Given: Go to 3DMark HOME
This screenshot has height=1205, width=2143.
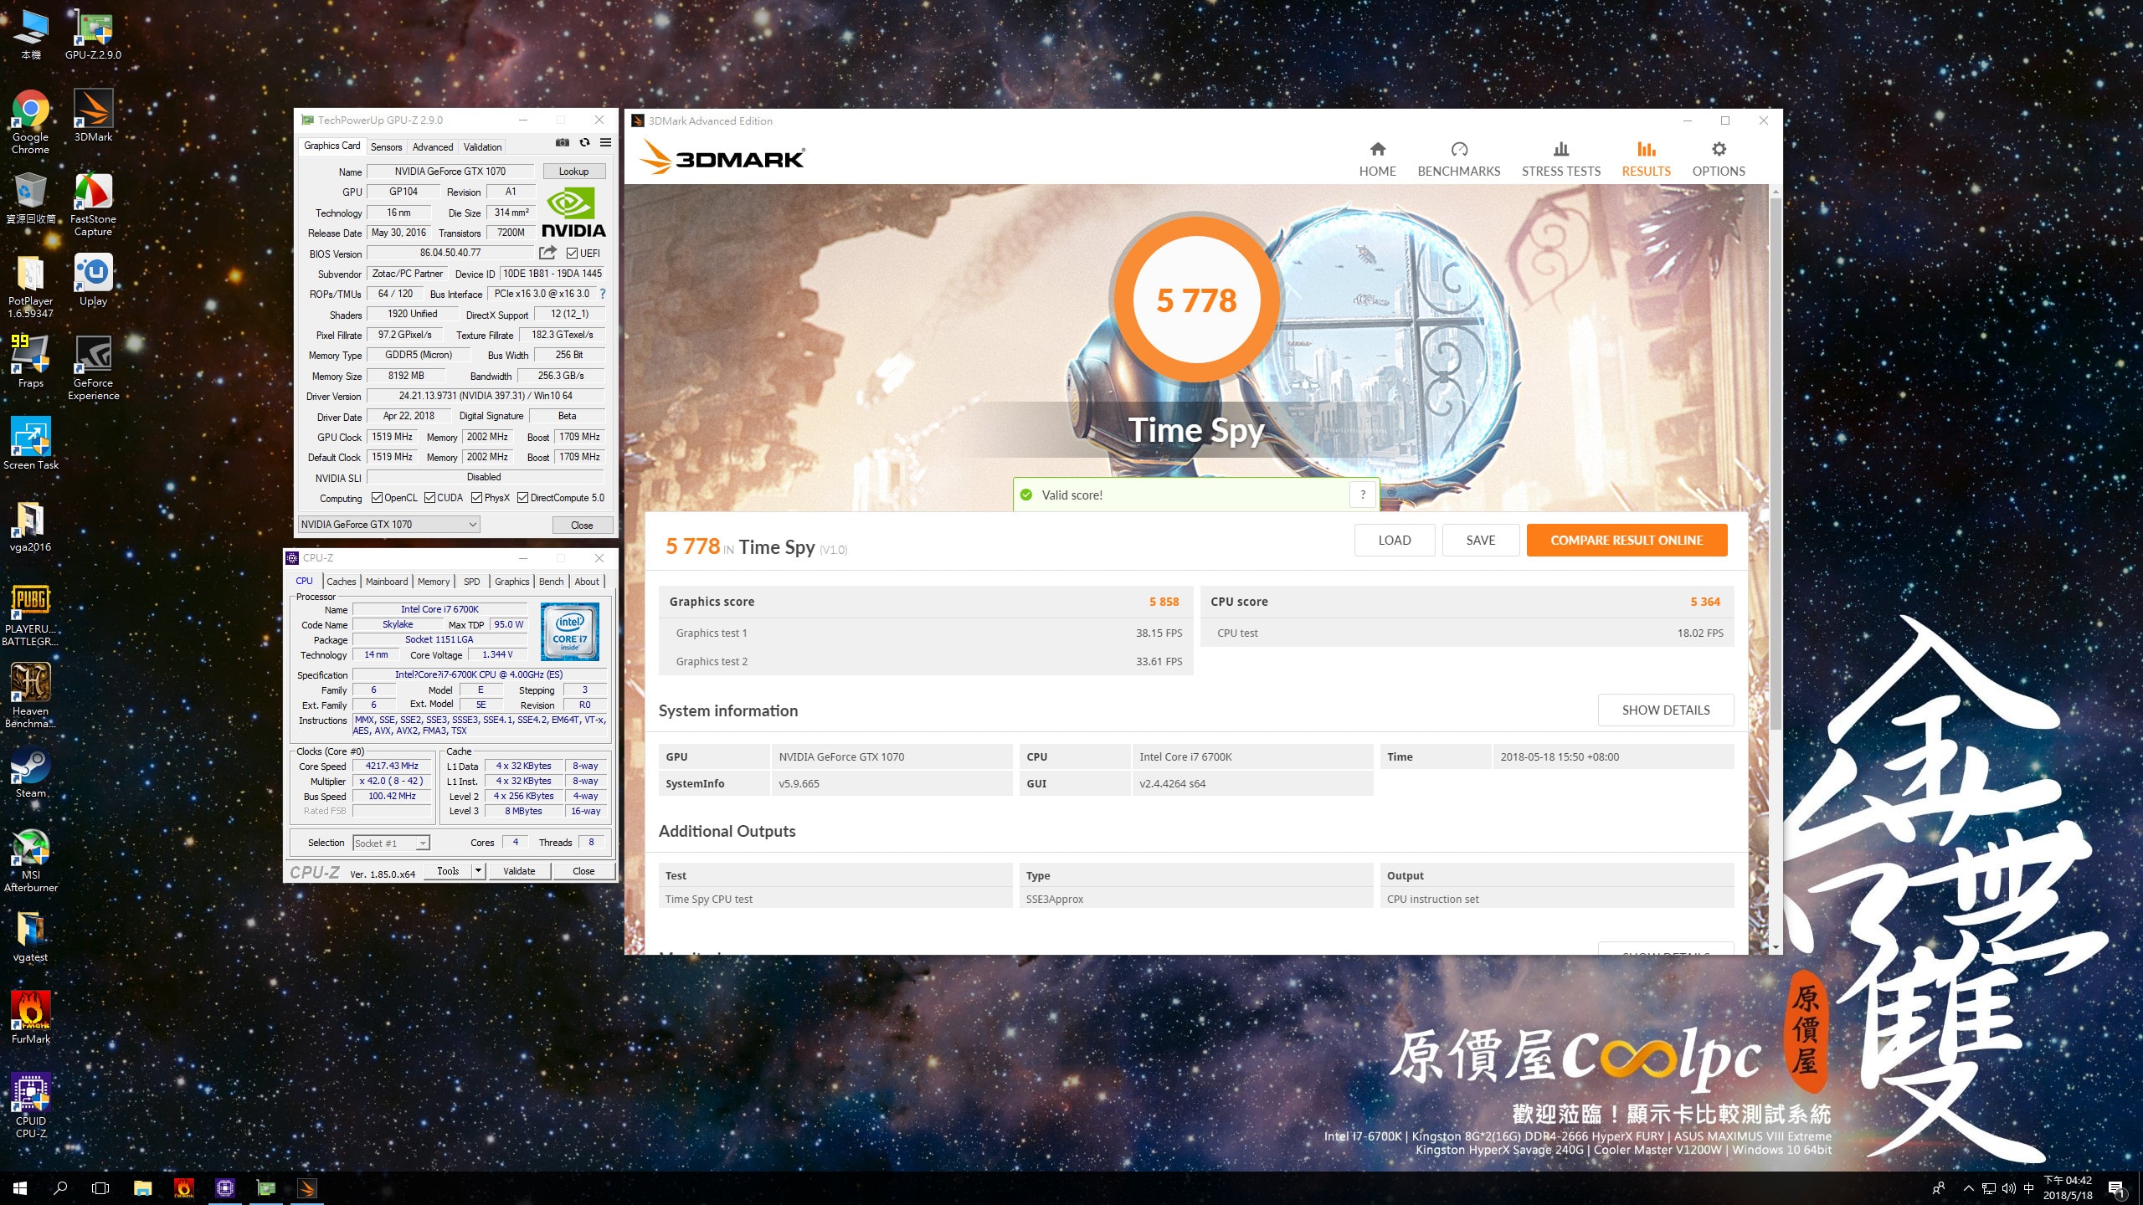Looking at the screenshot, I should tap(1377, 159).
